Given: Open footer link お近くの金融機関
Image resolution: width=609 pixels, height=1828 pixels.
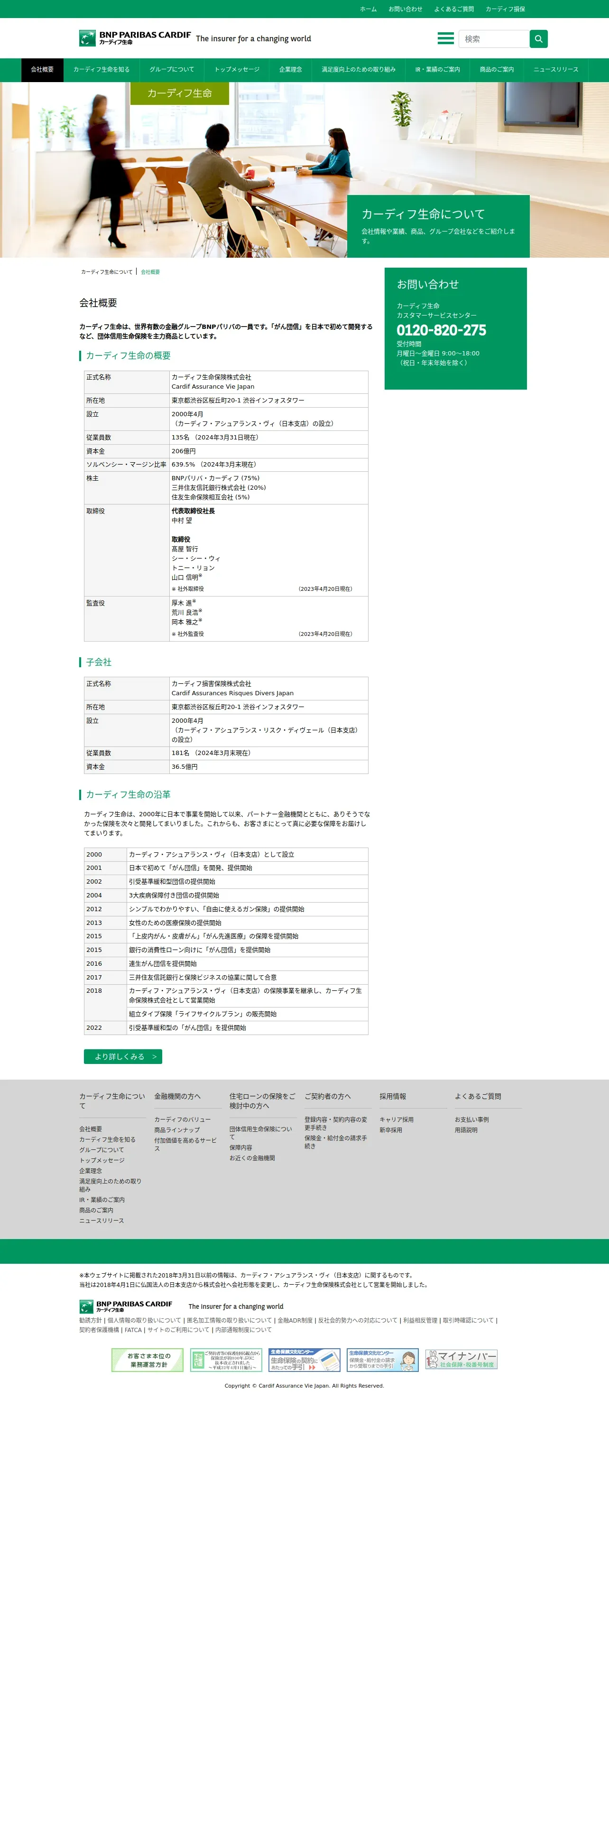Looking at the screenshot, I should (x=252, y=1158).
